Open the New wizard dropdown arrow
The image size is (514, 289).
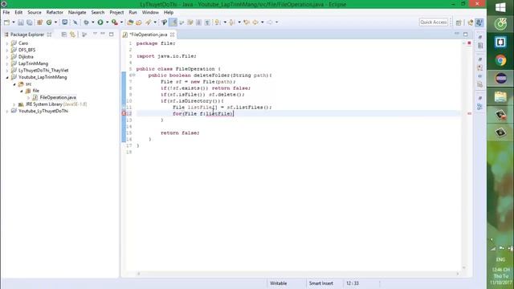click(14, 22)
